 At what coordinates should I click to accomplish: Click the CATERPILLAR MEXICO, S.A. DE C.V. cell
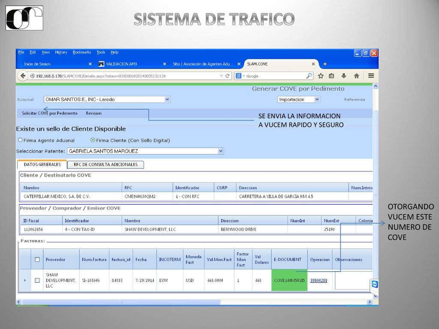[x=71, y=196]
